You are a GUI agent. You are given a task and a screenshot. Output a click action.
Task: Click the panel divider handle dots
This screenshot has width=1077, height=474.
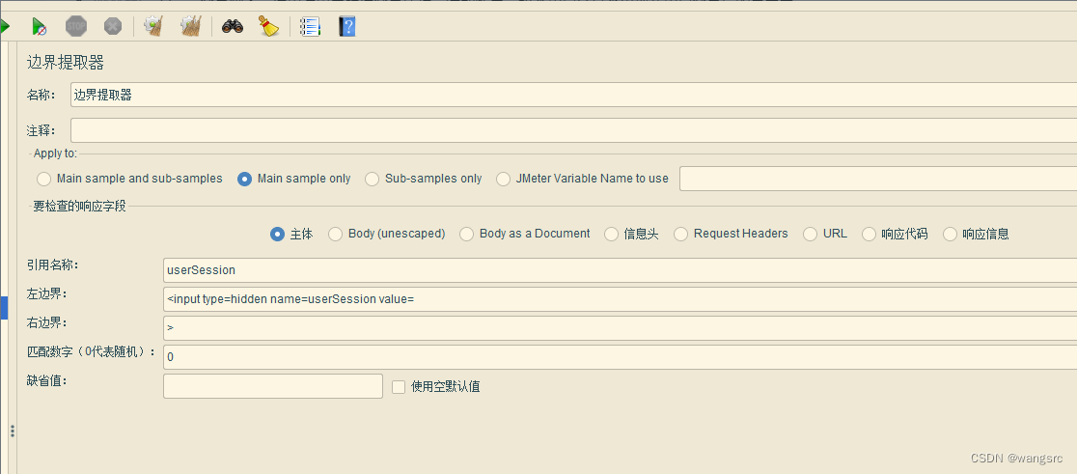13,432
